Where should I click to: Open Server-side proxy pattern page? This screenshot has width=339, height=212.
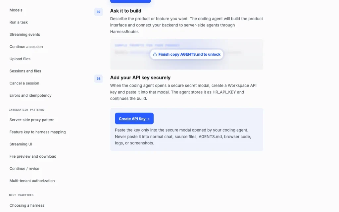pyautogui.click(x=32, y=120)
